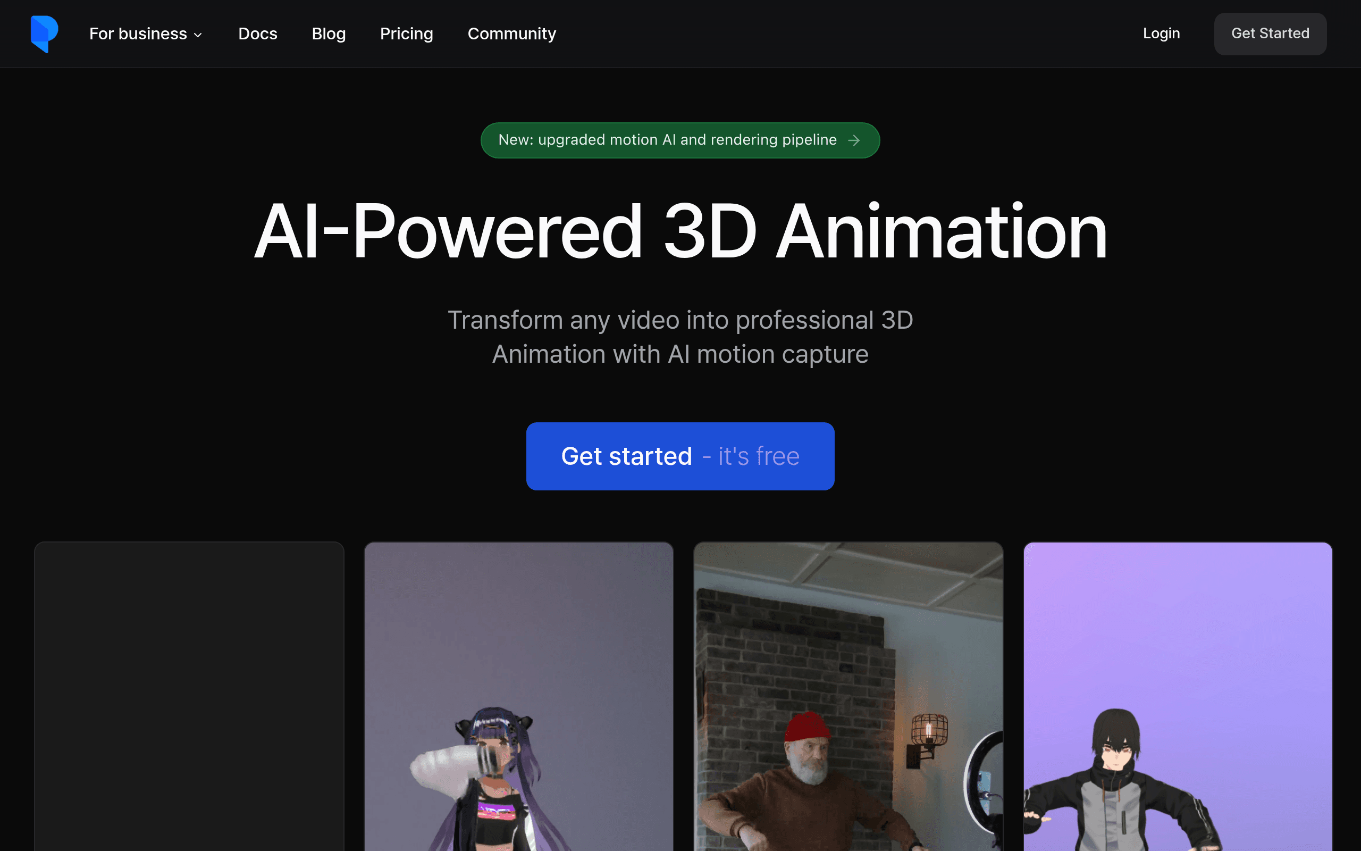Screen dimensions: 1361x851
Task: Click the blue Get started it's free button
Action: 680,456
